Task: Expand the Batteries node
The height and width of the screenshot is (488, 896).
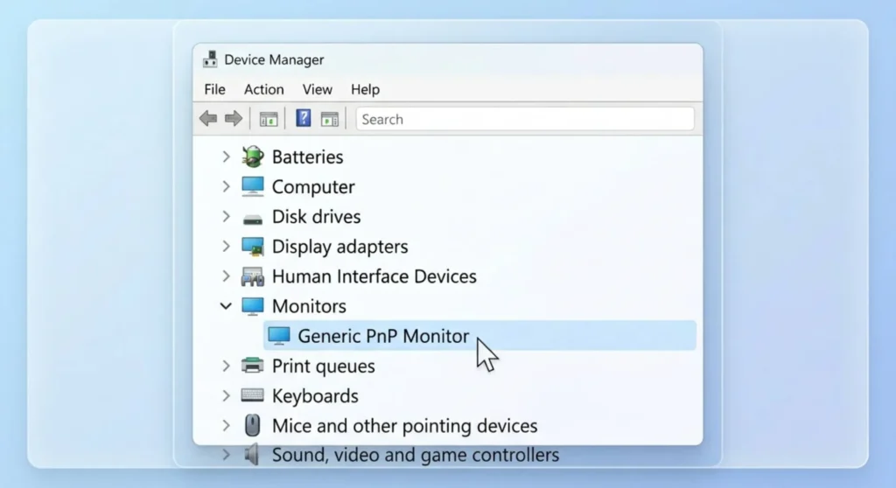Action: click(227, 157)
